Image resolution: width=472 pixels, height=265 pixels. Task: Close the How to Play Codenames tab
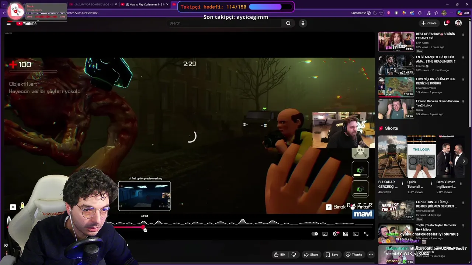[167, 4]
